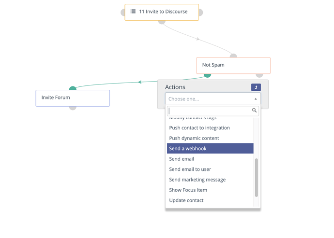Click the green connector atop Invite Forum node
334x238 pixels.
click(x=73, y=88)
